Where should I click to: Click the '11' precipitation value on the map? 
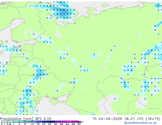coord(64,10)
